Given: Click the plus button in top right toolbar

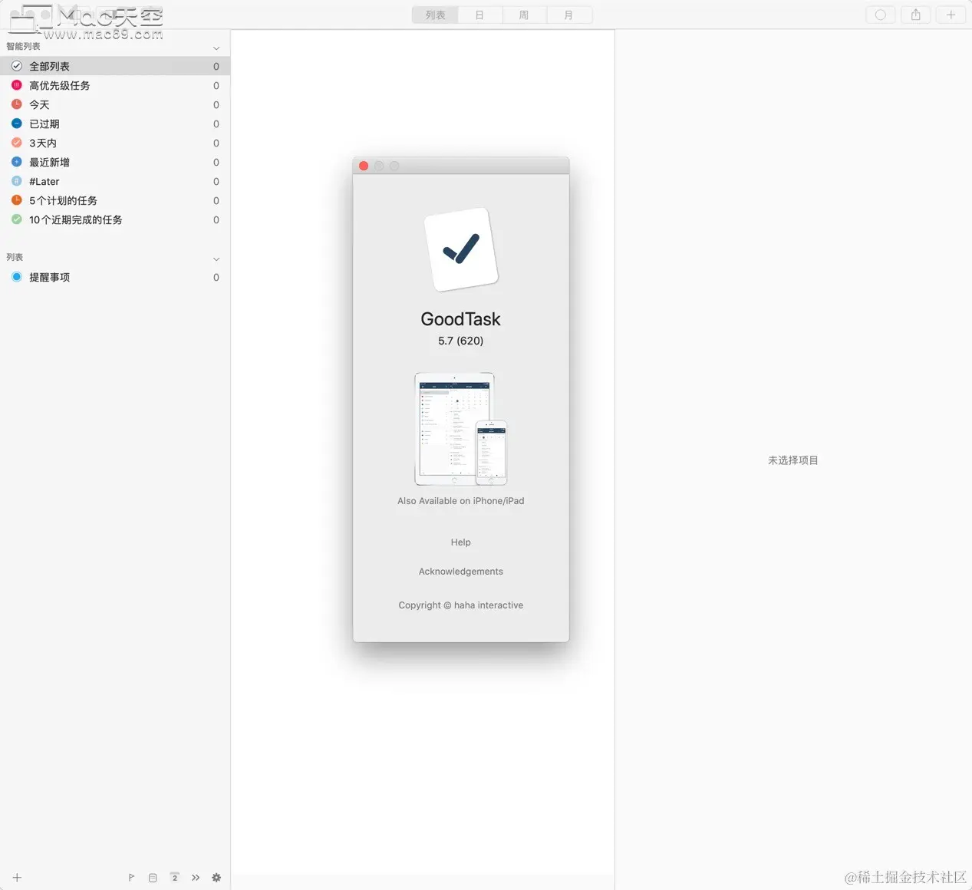Looking at the screenshot, I should (951, 15).
